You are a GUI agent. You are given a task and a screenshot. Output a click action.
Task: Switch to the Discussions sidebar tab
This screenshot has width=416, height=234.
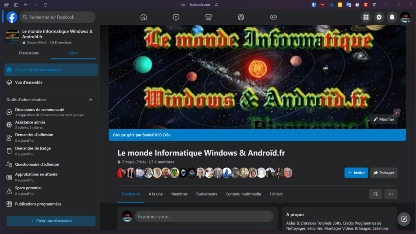pyautogui.click(x=29, y=53)
